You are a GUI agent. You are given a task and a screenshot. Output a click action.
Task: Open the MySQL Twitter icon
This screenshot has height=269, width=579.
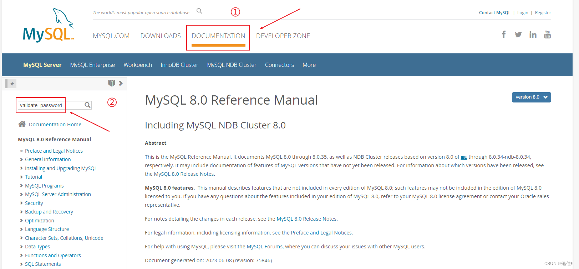point(518,35)
